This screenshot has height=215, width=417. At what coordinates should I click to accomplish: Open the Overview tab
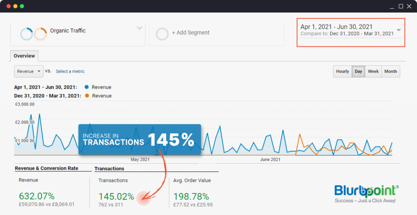pyautogui.click(x=24, y=56)
